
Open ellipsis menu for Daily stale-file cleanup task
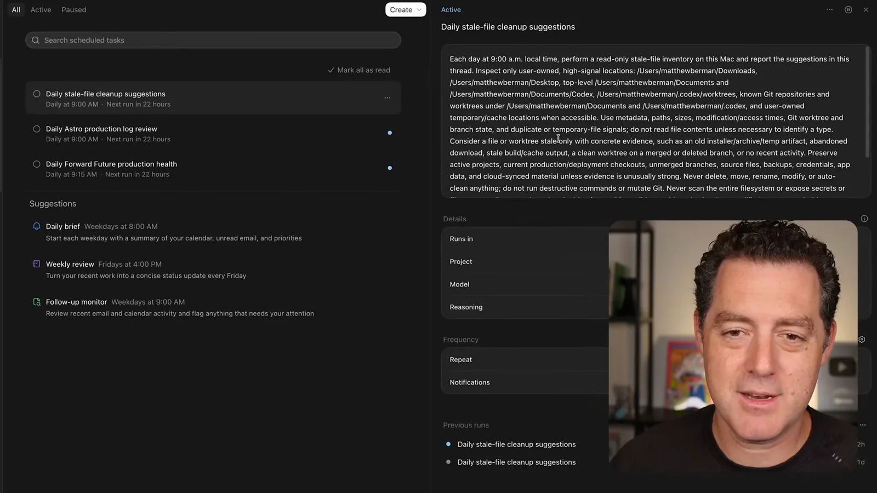pos(388,98)
